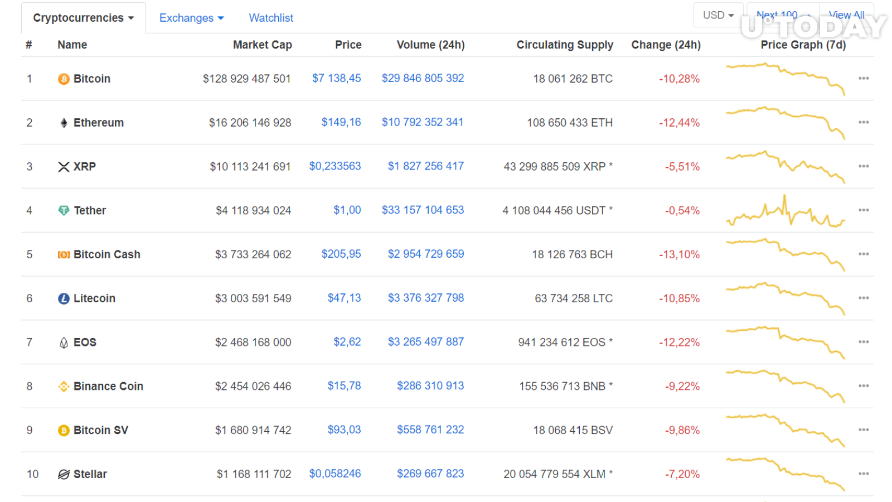Open the more options dots for EOS
892x502 pixels.
coord(864,342)
